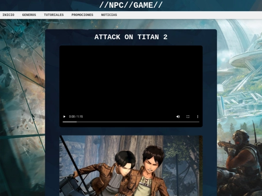Click the video progress bar
Screen dimensions: 262x196
coord(131,122)
